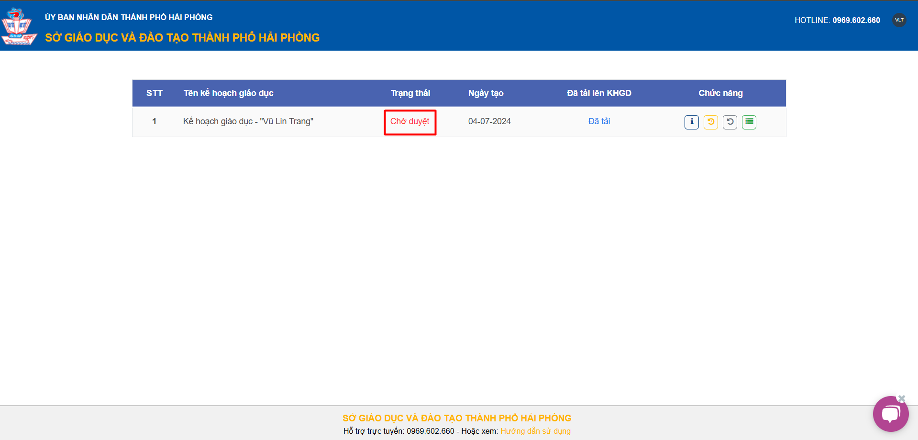The image size is (918, 440).
Task: Click the "Đã tải lên KHGD" column header
Action: (599, 93)
